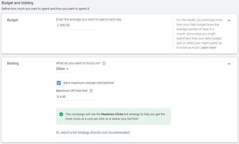Click the "What do you want to focus on?" label
The width and height of the screenshot is (239, 144).
pos(78,63)
